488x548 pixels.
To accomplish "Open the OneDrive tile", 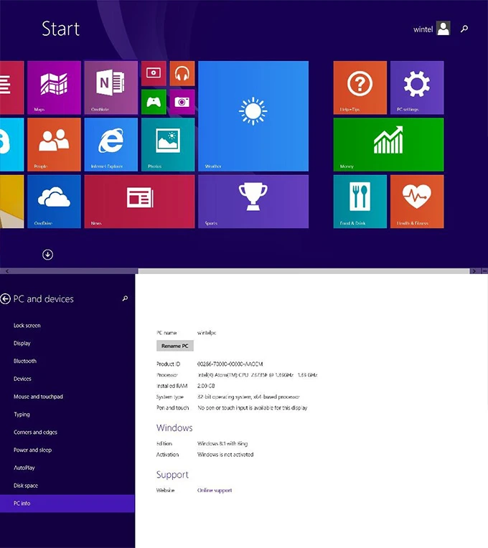I will pos(54,202).
